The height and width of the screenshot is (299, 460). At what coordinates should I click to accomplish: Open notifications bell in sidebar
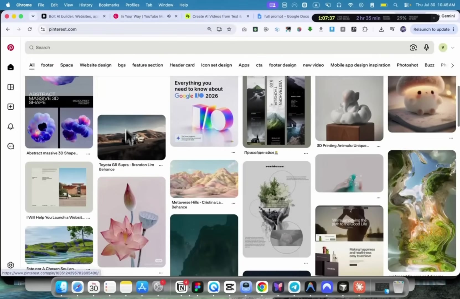point(11,127)
